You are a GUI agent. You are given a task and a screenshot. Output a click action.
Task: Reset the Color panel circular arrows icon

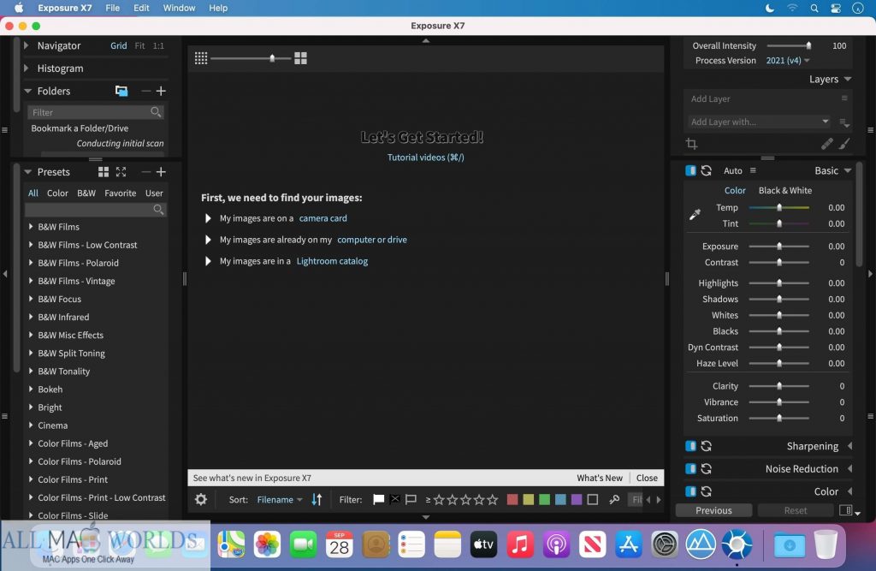click(x=706, y=491)
